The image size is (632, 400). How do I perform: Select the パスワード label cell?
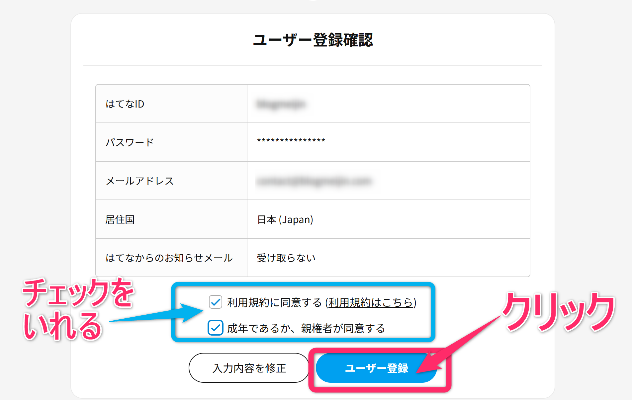click(x=171, y=142)
